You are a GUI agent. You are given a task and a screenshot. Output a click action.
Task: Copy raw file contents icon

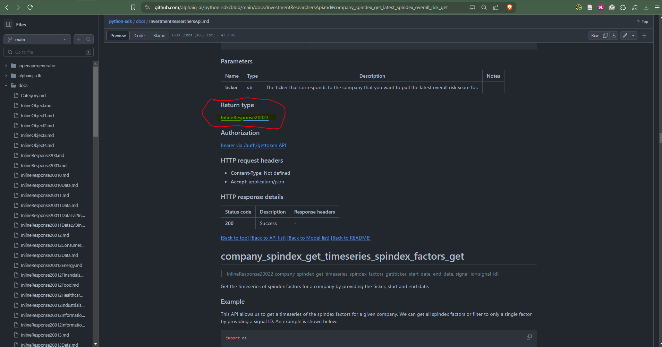click(605, 35)
